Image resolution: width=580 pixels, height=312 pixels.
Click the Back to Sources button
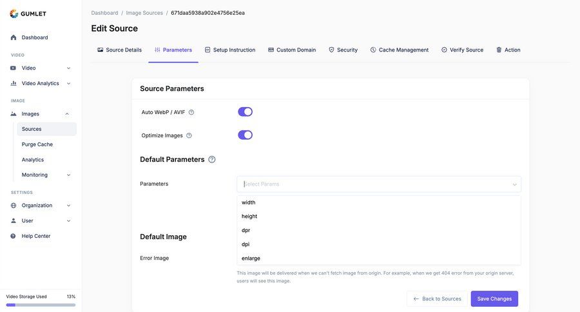coord(437,298)
